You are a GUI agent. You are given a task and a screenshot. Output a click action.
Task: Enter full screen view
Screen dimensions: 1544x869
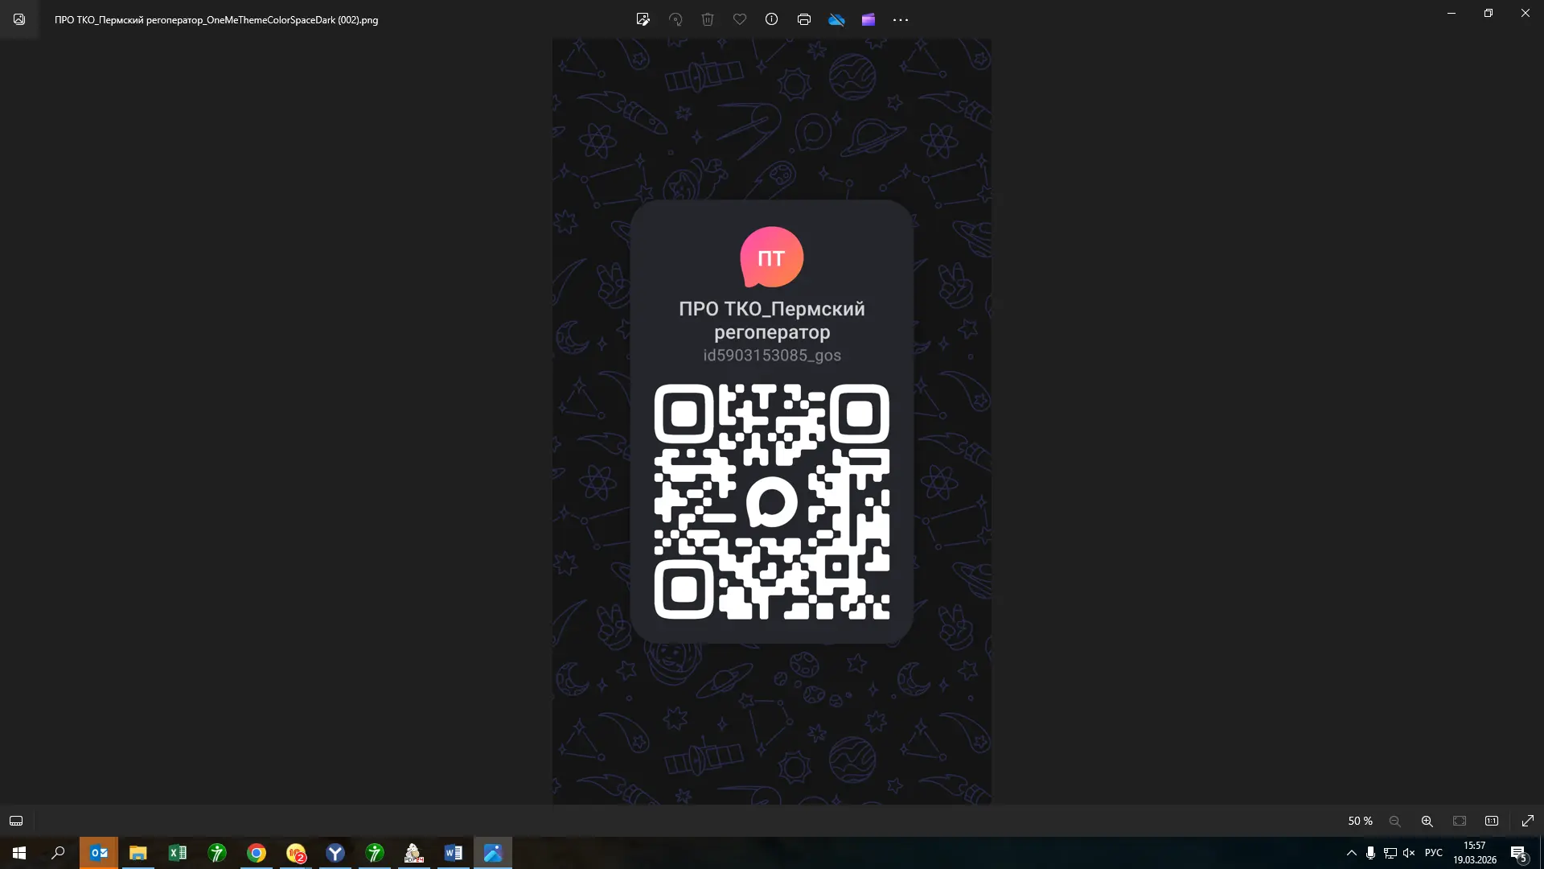pos(1528,821)
